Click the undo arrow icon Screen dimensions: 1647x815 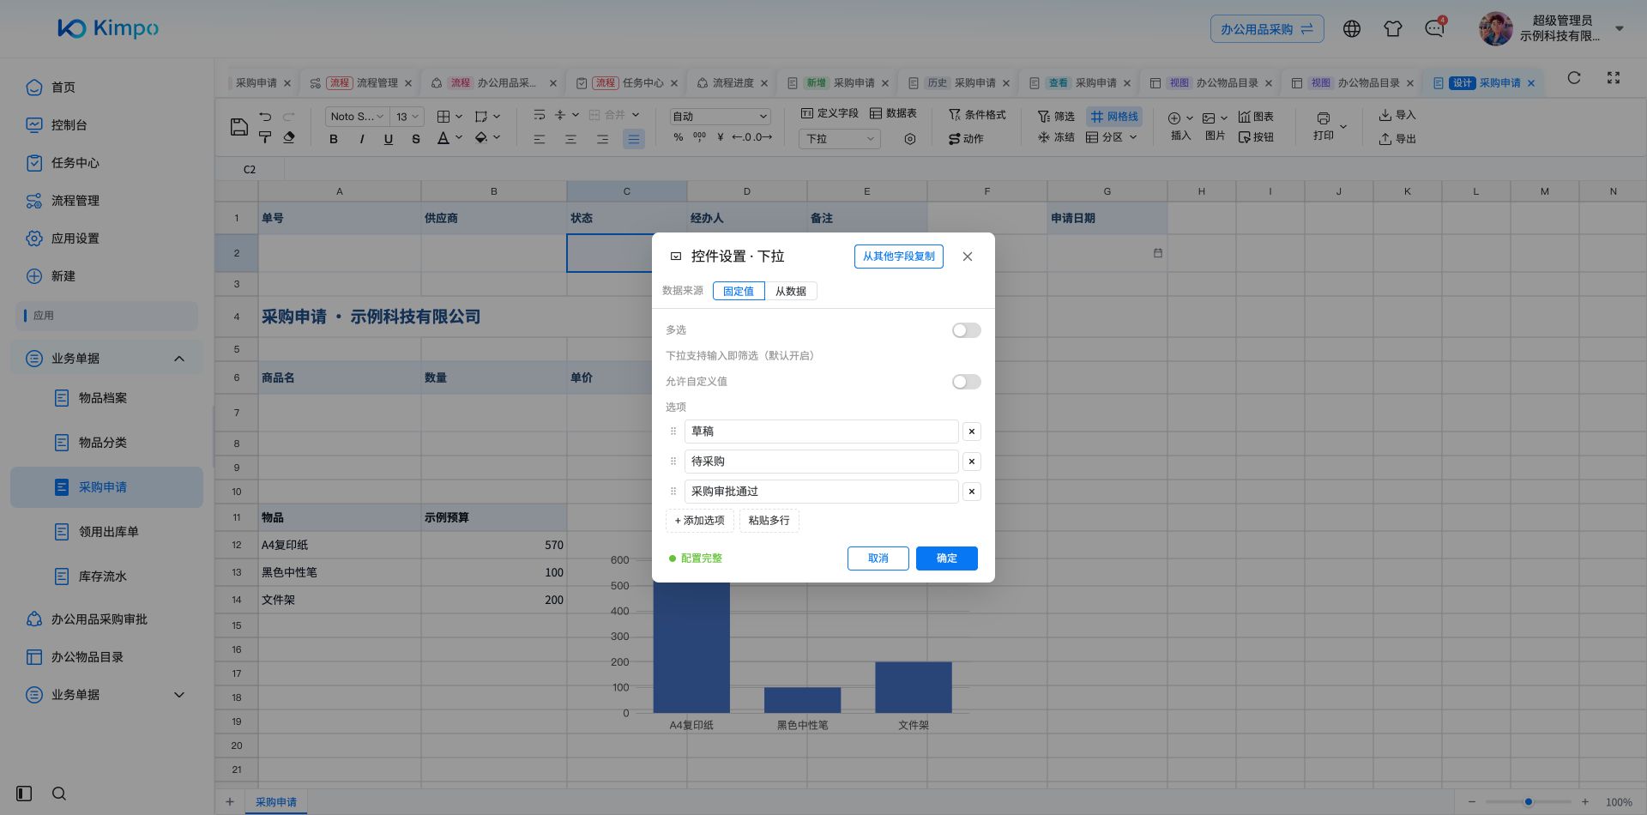(x=265, y=117)
